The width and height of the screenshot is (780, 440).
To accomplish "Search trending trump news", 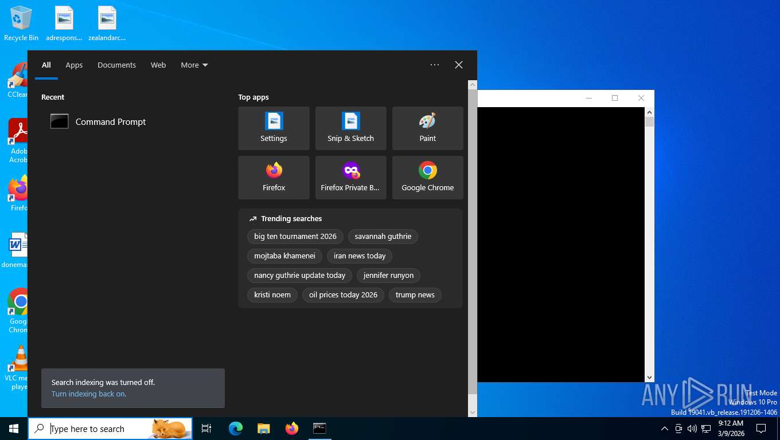I will [415, 295].
